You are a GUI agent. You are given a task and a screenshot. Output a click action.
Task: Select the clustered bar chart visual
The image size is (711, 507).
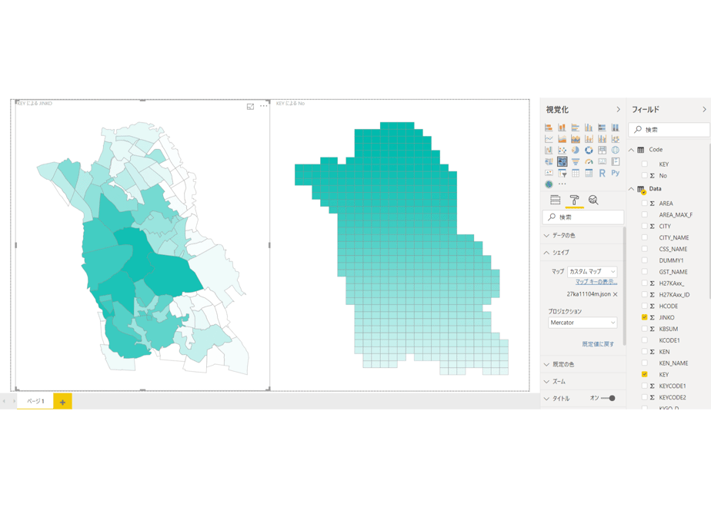tap(576, 128)
